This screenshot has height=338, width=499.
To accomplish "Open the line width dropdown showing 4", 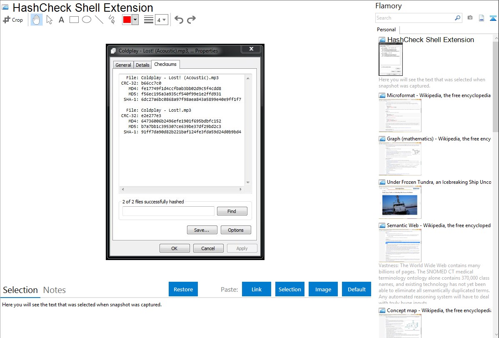I will pos(161,20).
